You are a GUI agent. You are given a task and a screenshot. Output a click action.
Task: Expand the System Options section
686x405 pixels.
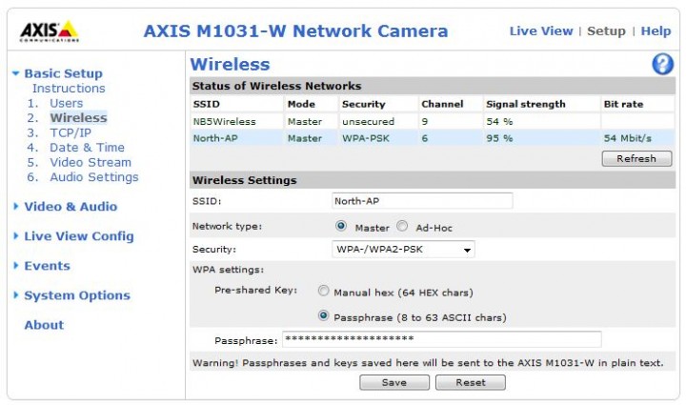pyautogui.click(x=76, y=295)
